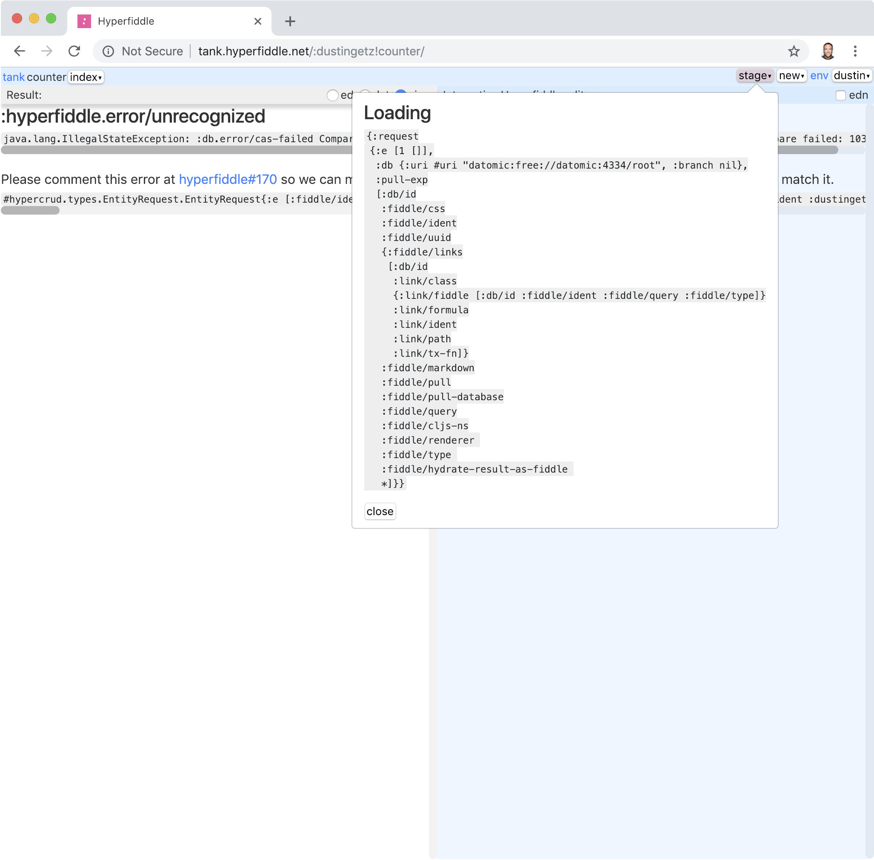Open the Chrome three-dot menu
The image size is (874, 860).
[855, 51]
